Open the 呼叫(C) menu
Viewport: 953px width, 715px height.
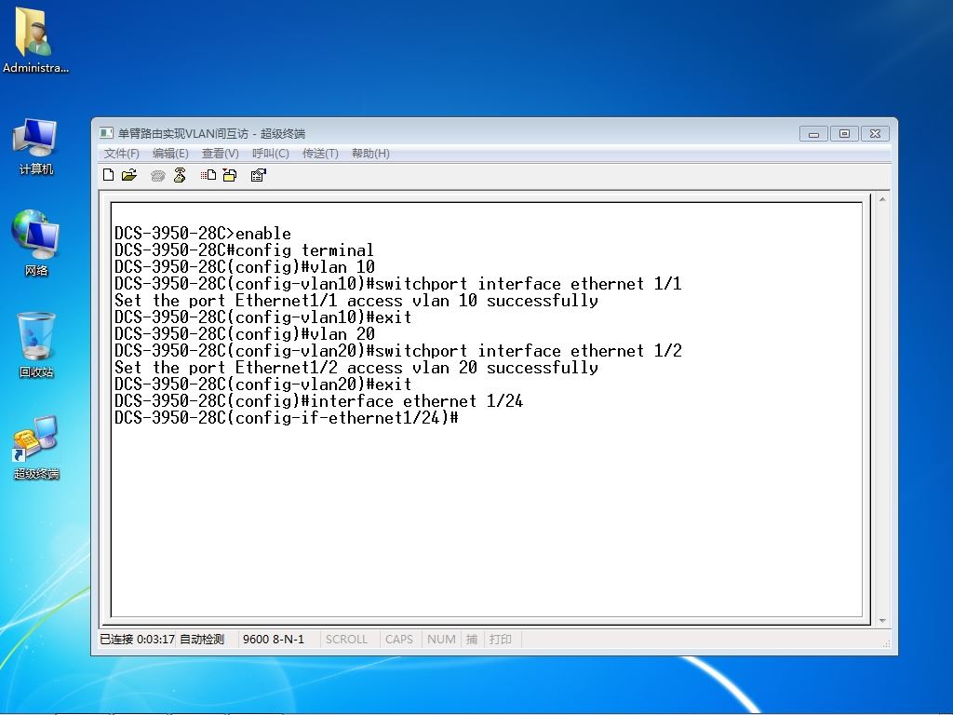tap(271, 154)
